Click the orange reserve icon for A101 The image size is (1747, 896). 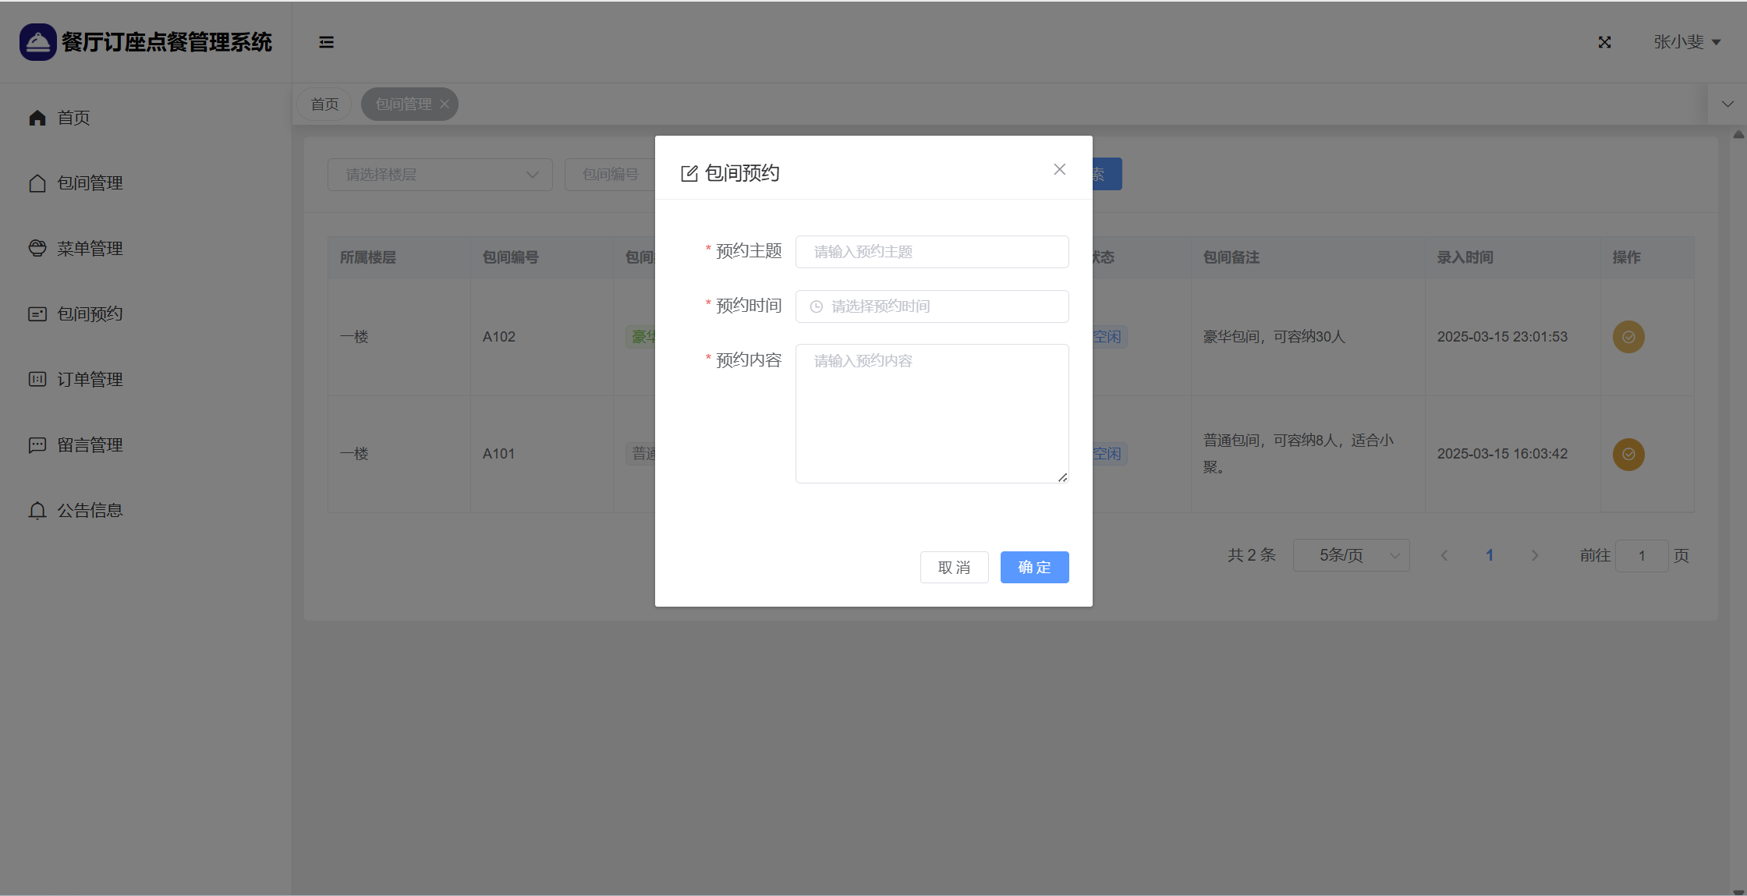(x=1628, y=454)
